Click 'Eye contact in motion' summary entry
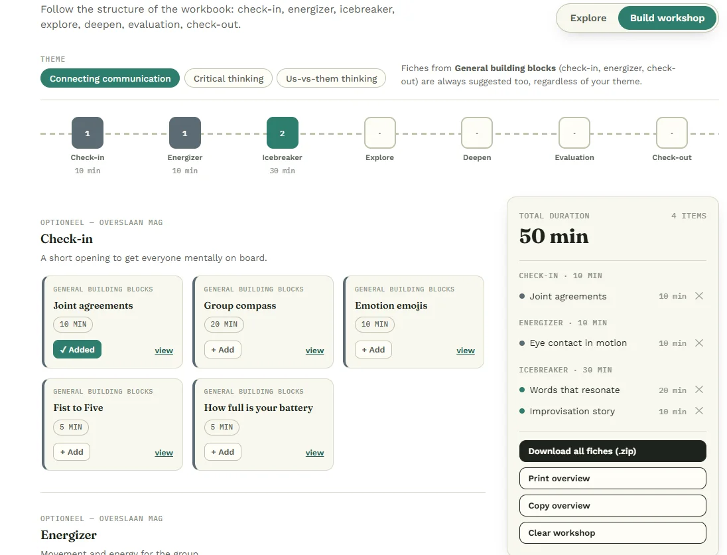Image resolution: width=727 pixels, height=555 pixels. click(578, 343)
